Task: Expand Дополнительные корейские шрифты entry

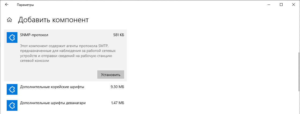Action: (52, 87)
